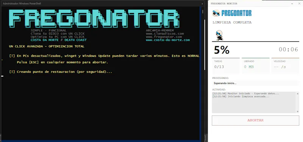Image resolution: width=303 pixels, height=142 pixels.
Task: Click www.costa-da-morte.com in PowerShell
Action: pyautogui.click(x=168, y=40)
